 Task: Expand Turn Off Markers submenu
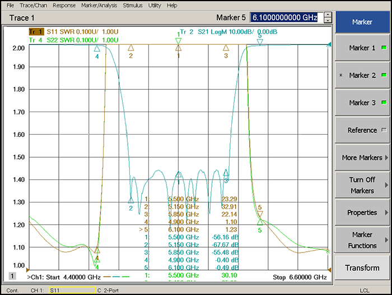[x=362, y=185]
